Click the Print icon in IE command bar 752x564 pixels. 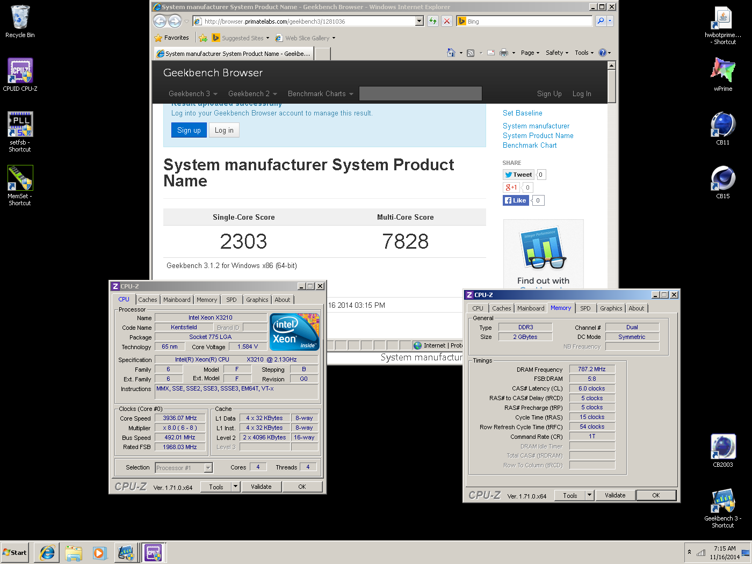504,53
